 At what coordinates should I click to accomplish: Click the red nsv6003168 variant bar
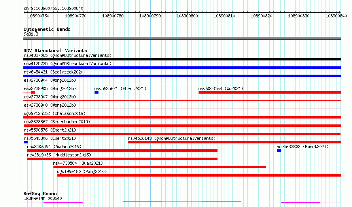270,92
